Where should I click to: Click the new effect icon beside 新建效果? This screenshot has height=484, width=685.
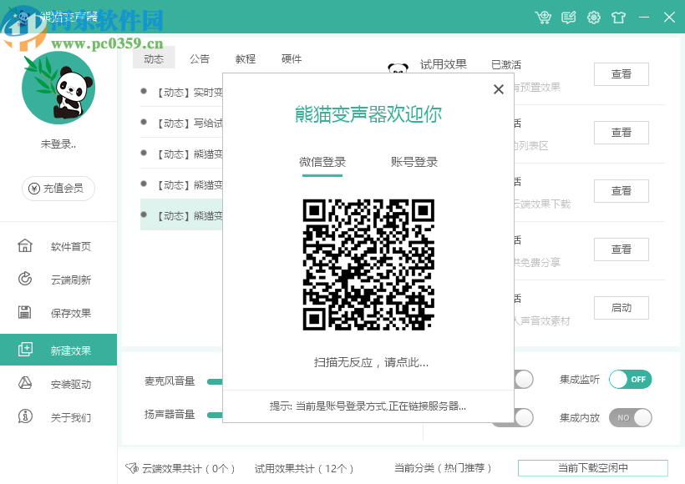coord(25,350)
